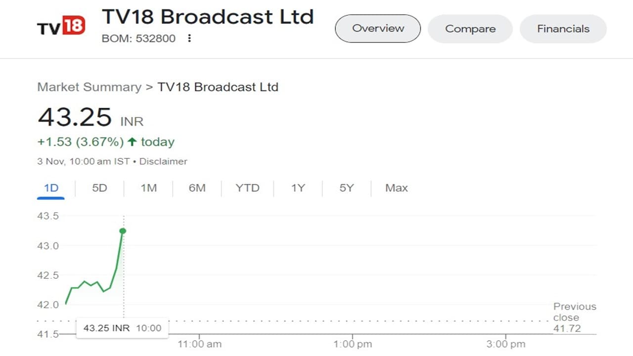Switch chart to 5Y range
This screenshot has height=356, width=633.
click(346, 188)
